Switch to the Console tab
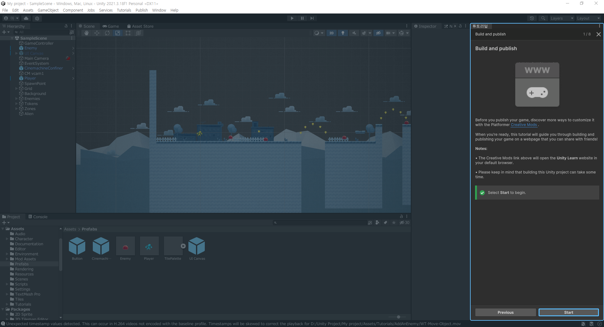 38,217
